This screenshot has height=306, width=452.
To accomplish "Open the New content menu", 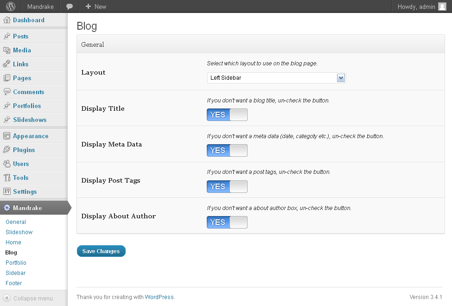I will click(96, 6).
